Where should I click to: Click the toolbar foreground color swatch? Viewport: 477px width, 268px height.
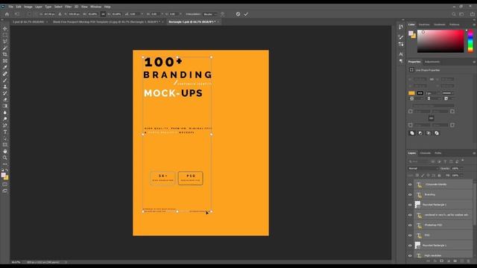click(x=3, y=176)
